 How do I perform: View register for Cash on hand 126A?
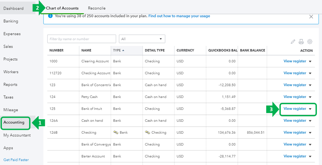(295, 121)
